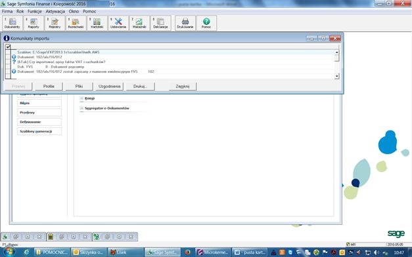The width and height of the screenshot is (412, 257).
Task: Open the Funkcje menu
Action: [x=35, y=11]
